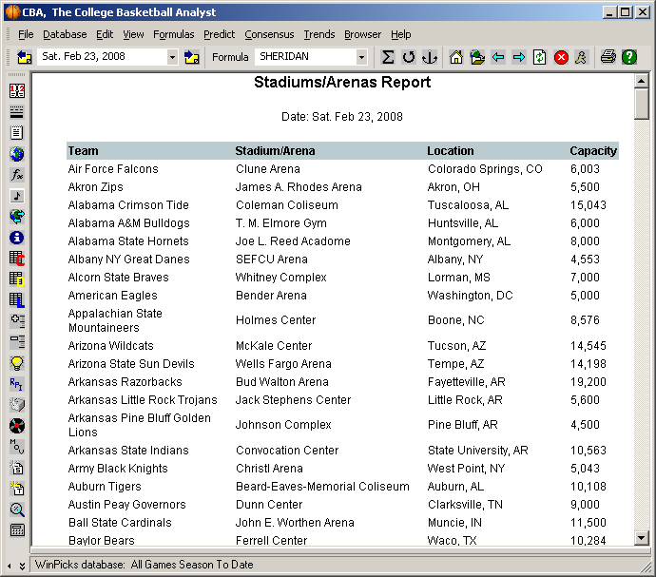This screenshot has height=577, width=656.
Task: Open the Edit menu
Action: [105, 34]
